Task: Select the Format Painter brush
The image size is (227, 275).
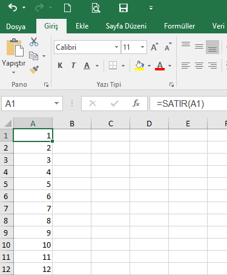Action: 34,69
